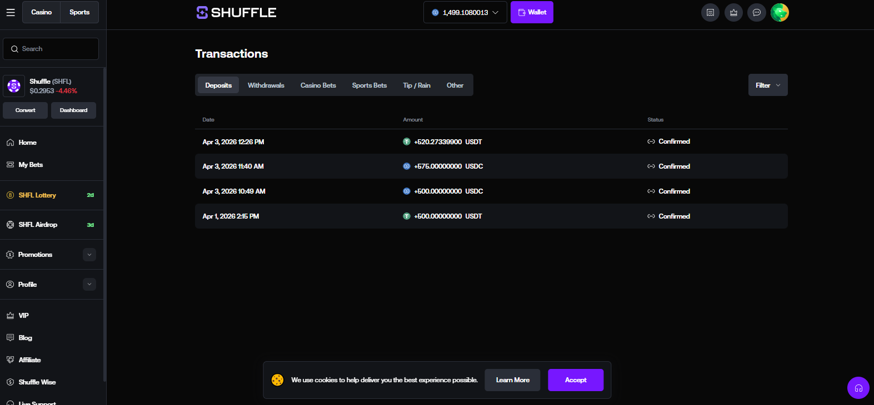
Task: Click the Convert button
Action: click(x=25, y=110)
